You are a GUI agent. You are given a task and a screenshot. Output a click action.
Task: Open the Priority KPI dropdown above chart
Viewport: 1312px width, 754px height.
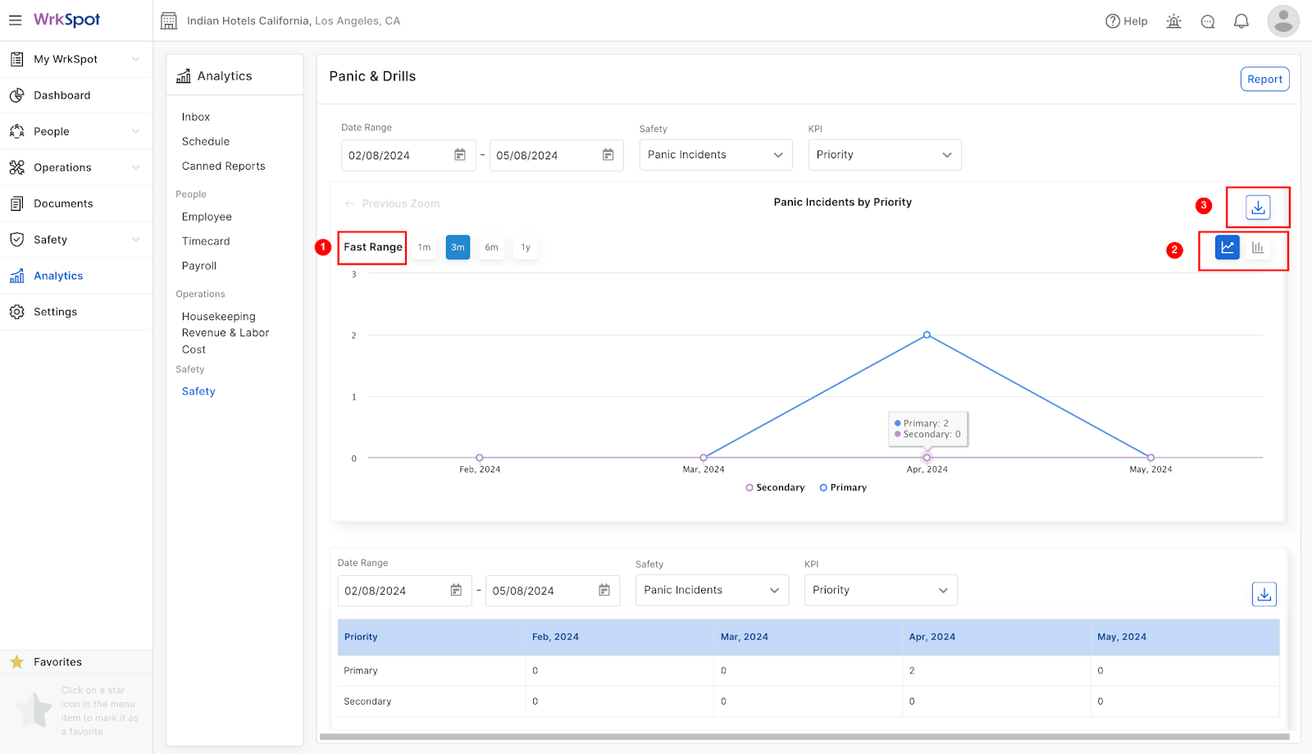(x=885, y=155)
